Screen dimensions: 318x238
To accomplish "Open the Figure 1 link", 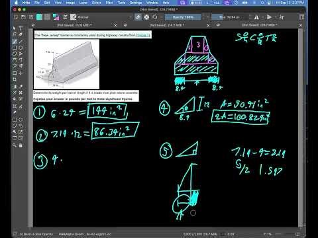I will pos(143,35).
